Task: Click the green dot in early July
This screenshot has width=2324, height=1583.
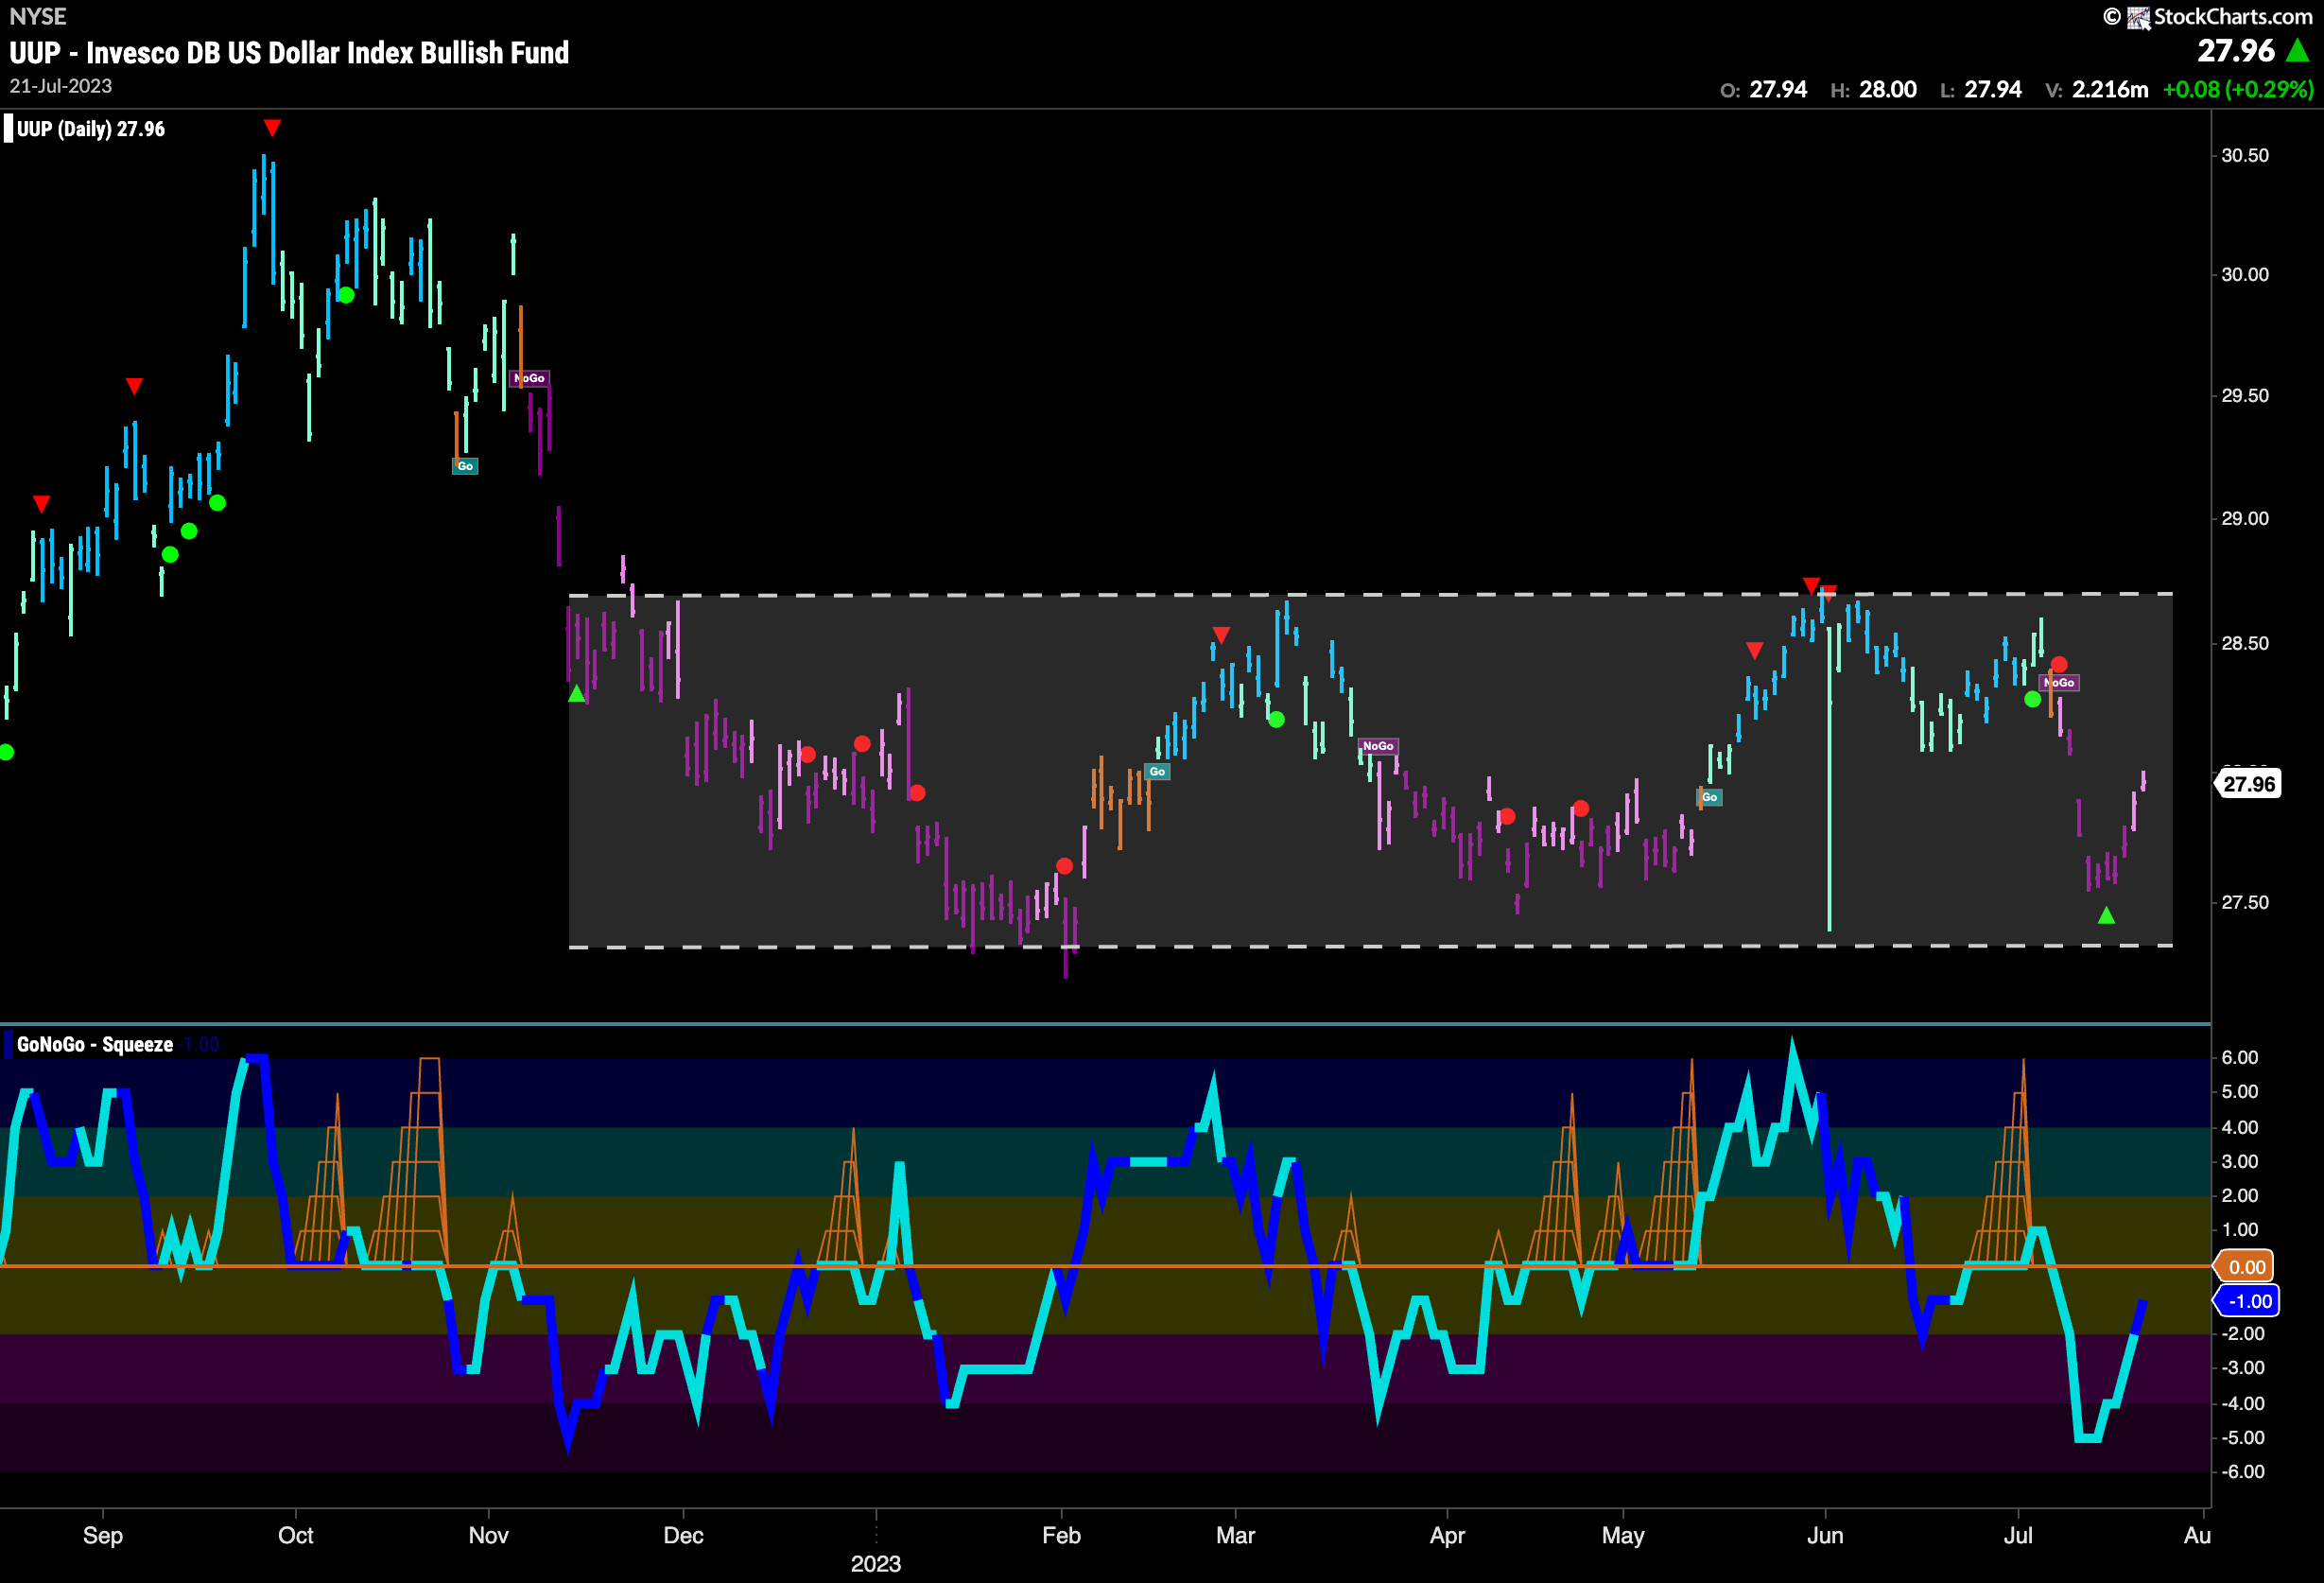Action: [x=2032, y=699]
